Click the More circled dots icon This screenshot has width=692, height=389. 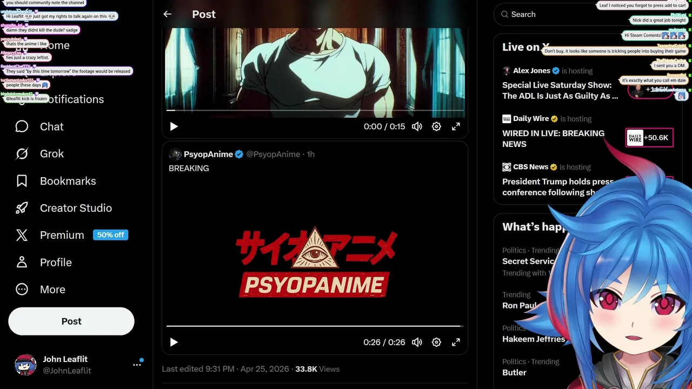(x=22, y=289)
